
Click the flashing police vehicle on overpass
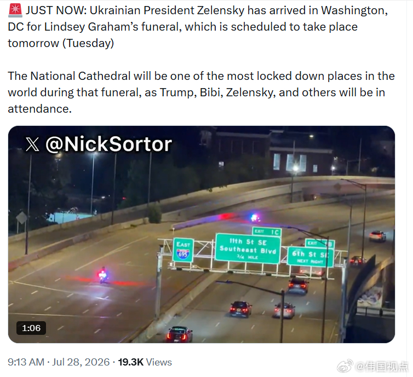(255, 218)
